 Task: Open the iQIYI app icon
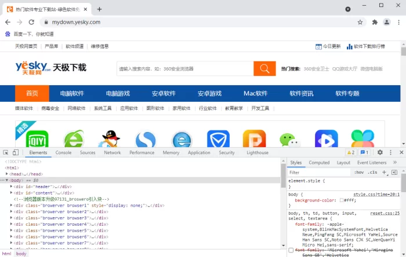click(37, 139)
